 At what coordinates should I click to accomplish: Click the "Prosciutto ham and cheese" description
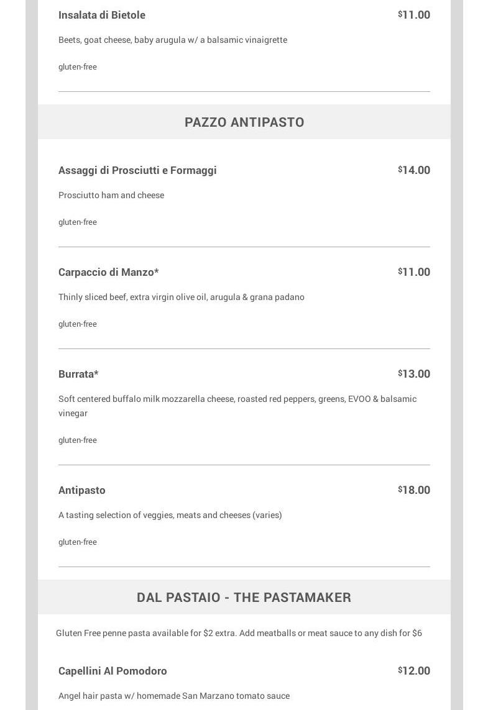[x=111, y=195]
